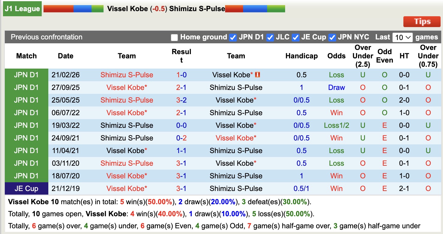443x234 pixels.
Task: Click the JPN D1 badge on the 03/11/20 row
Action: click(x=26, y=163)
